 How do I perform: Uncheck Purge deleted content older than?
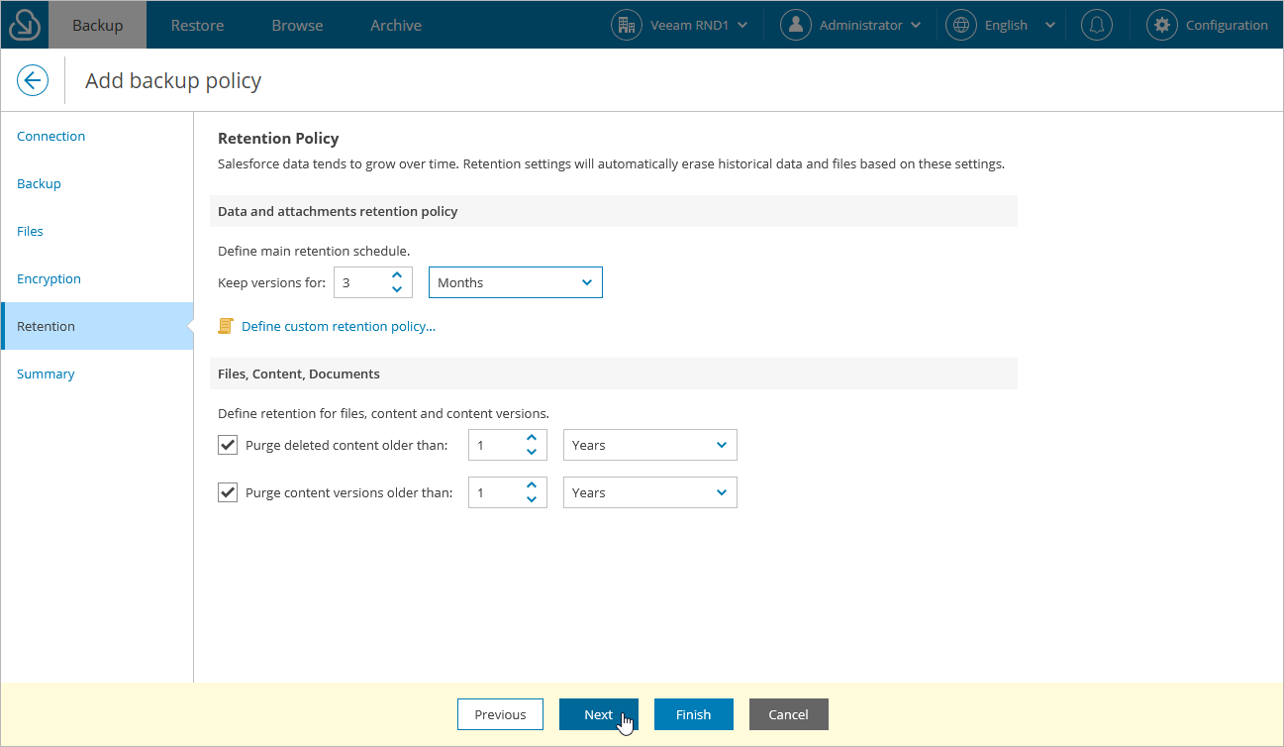[x=227, y=444]
